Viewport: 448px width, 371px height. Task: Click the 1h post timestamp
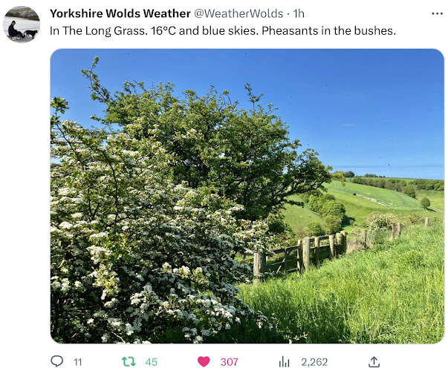click(299, 13)
